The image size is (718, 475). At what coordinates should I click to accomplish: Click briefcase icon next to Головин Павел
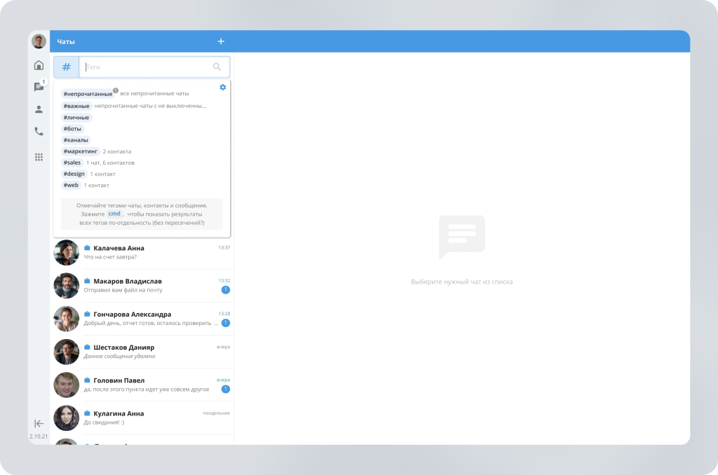pyautogui.click(x=87, y=380)
